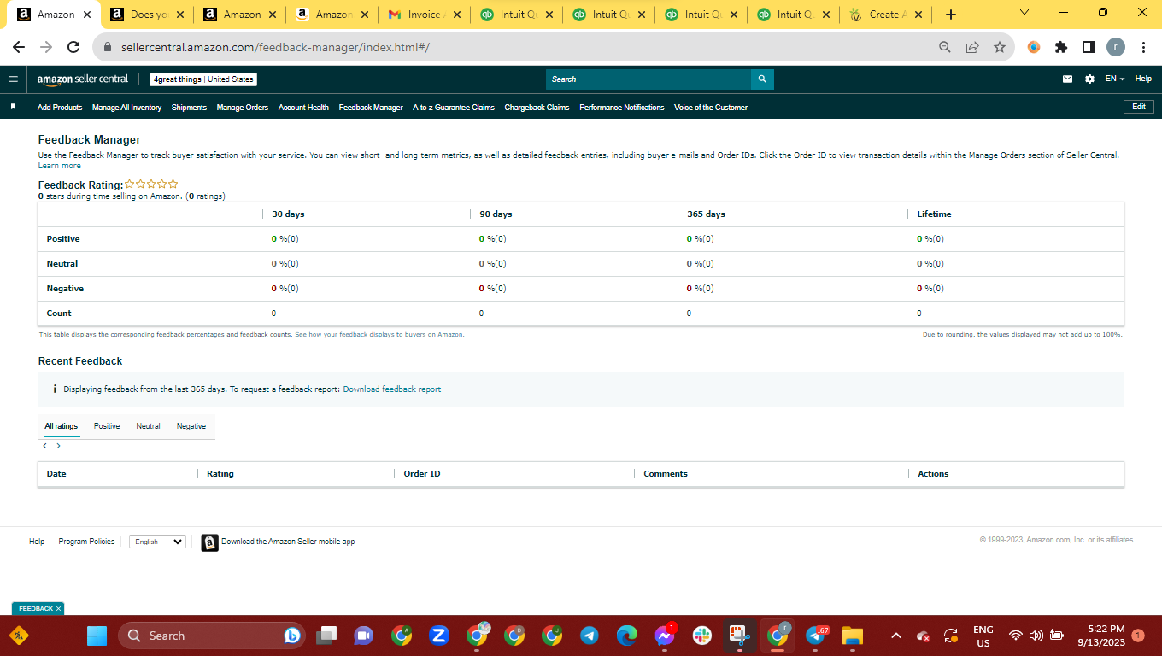Close the Does yo browser tab
Image resolution: width=1162 pixels, height=656 pixels.
point(179,15)
